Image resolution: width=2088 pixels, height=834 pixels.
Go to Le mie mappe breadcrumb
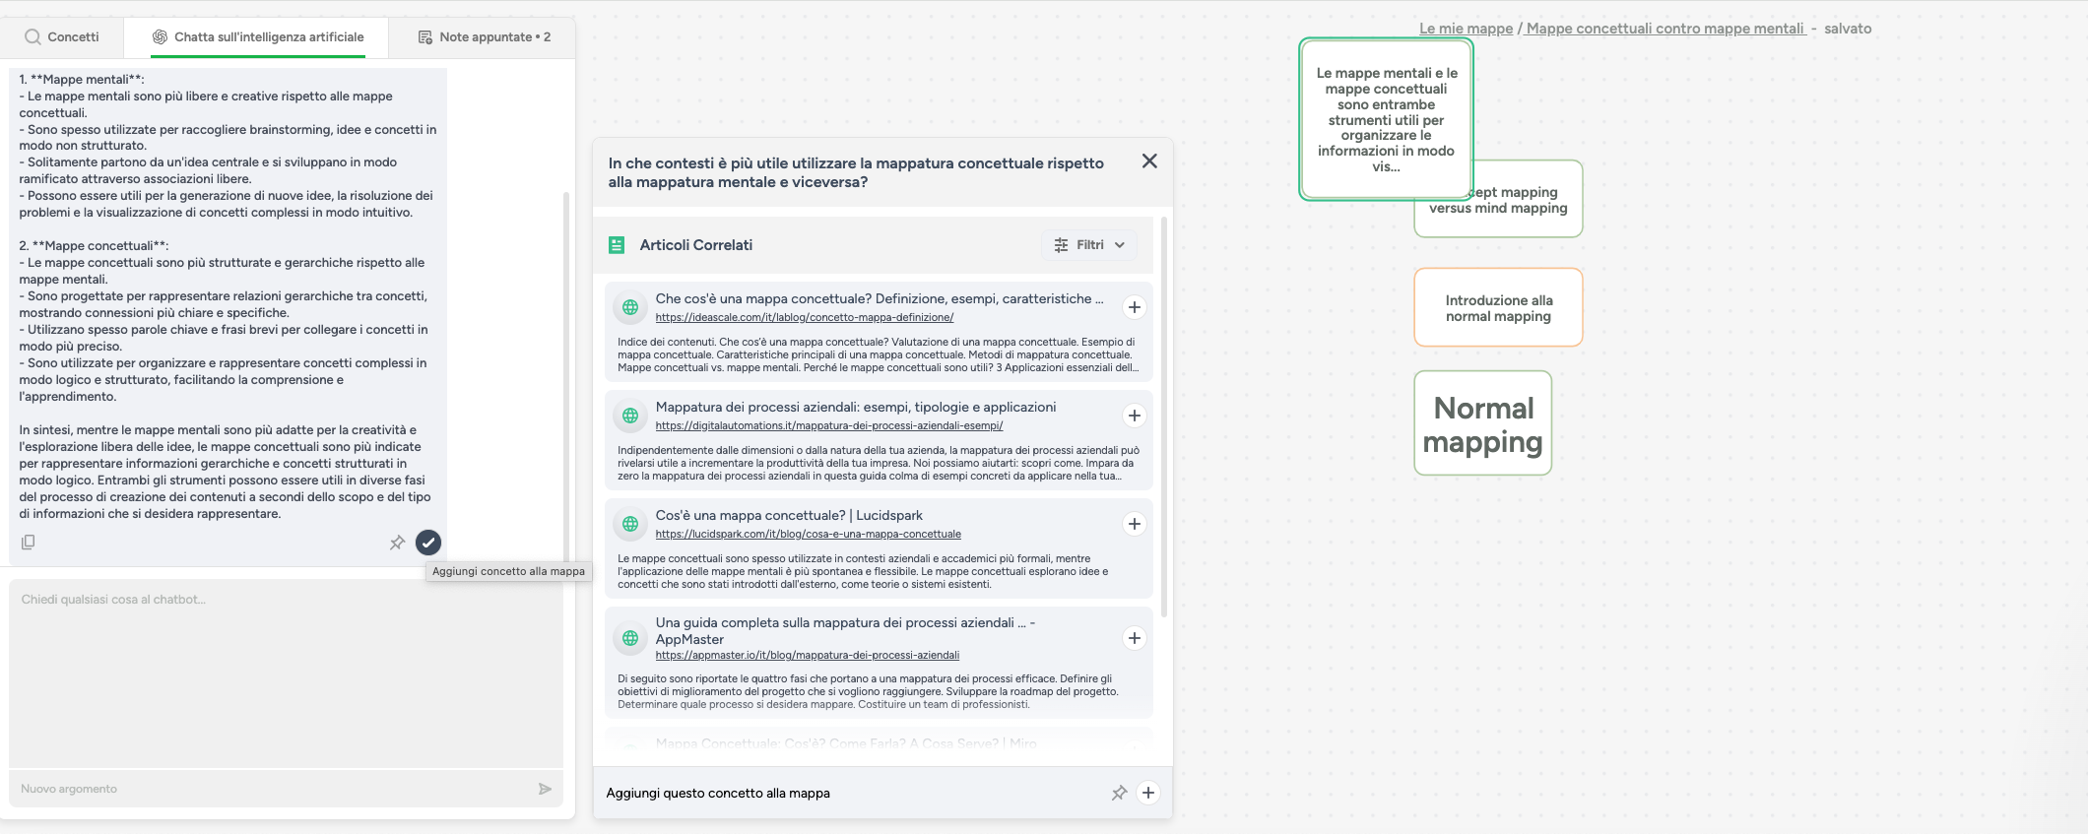point(1465,29)
